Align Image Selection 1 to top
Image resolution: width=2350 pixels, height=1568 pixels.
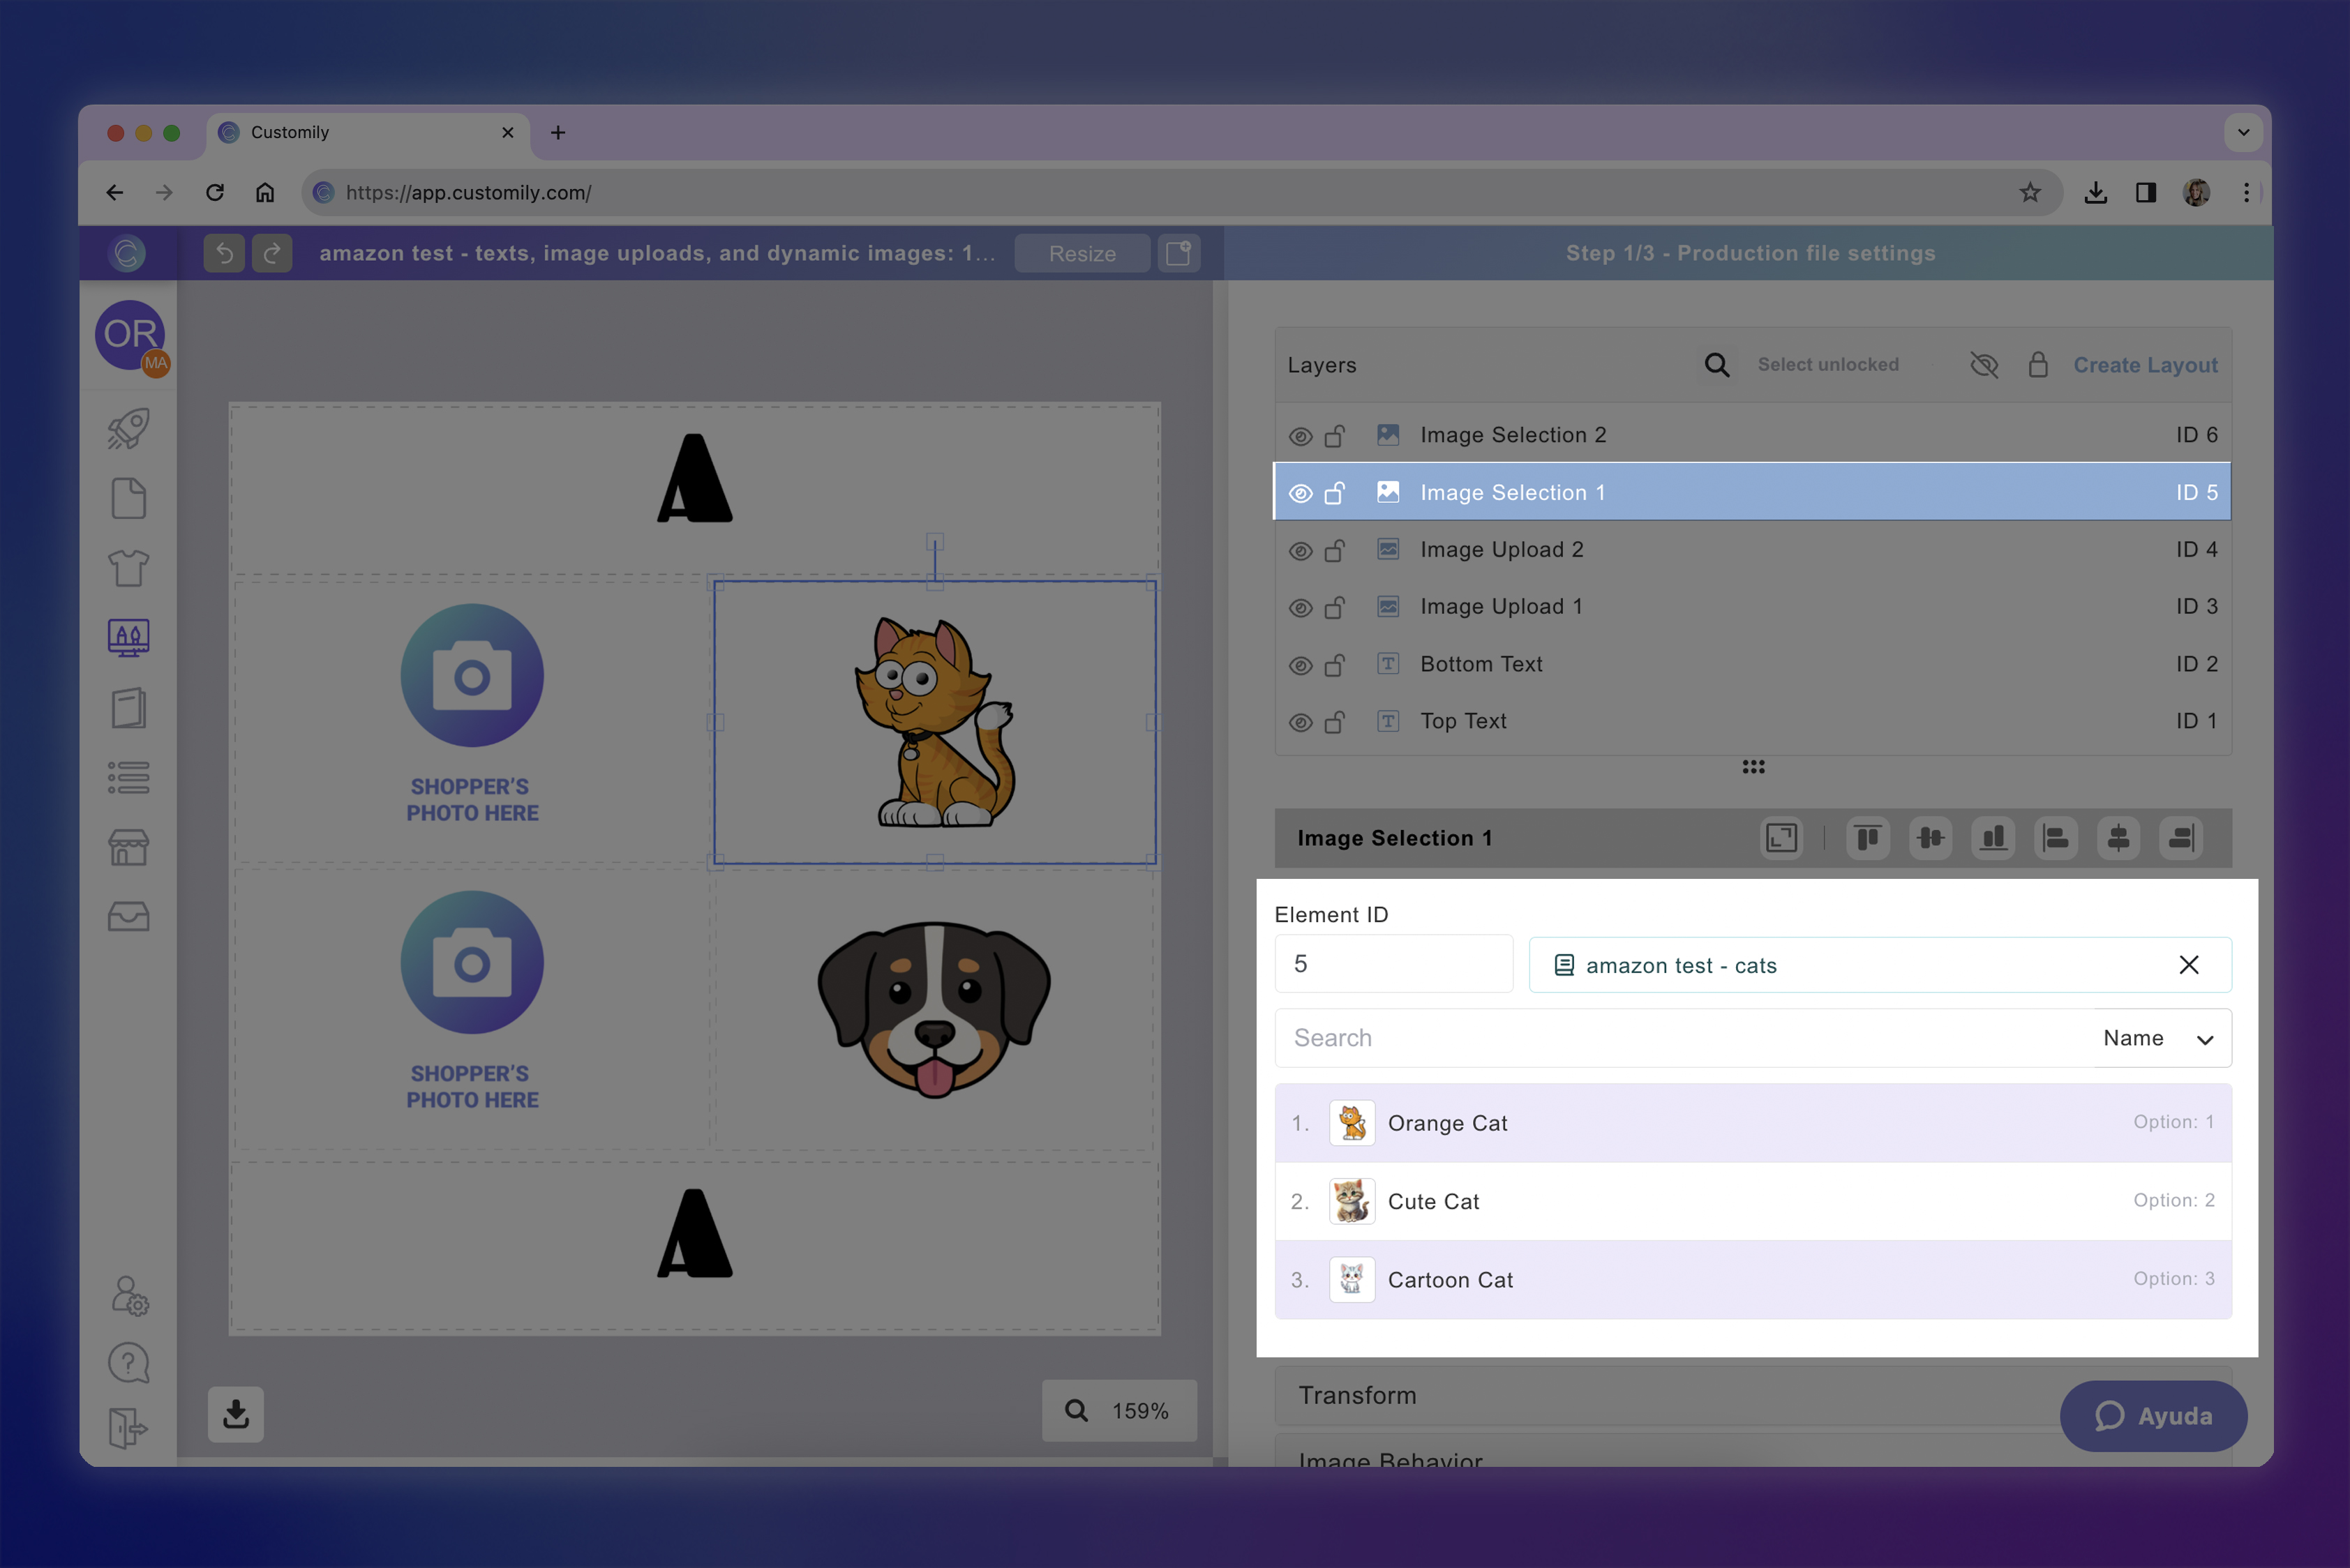pyautogui.click(x=1868, y=838)
